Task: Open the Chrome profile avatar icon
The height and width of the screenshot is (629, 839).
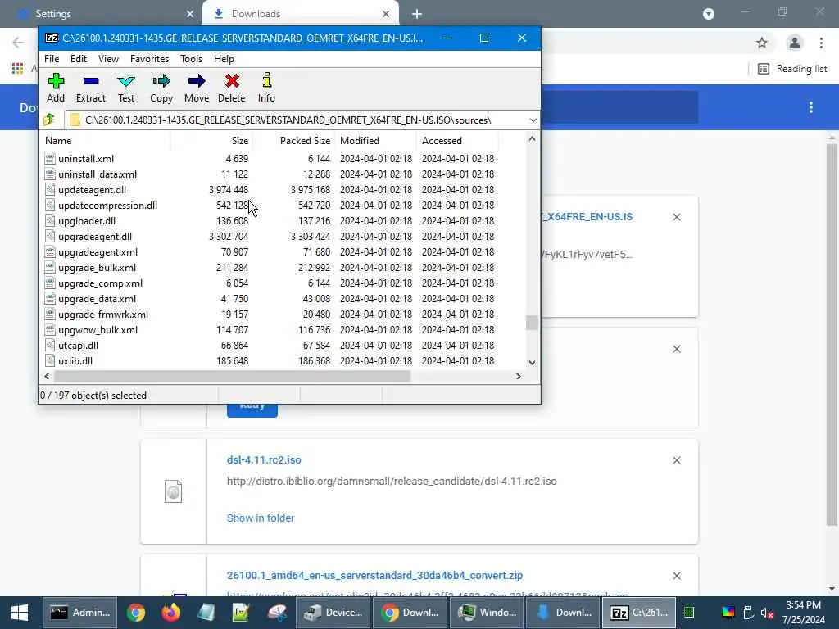Action: pyautogui.click(x=795, y=43)
